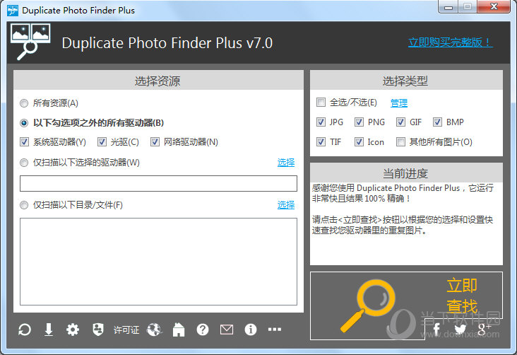Click the 选择资源 panel header
The image size is (517, 355).
point(158,81)
